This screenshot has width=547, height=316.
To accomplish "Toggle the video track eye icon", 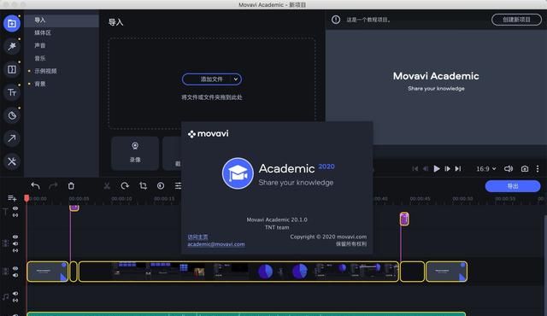I will click(x=15, y=269).
